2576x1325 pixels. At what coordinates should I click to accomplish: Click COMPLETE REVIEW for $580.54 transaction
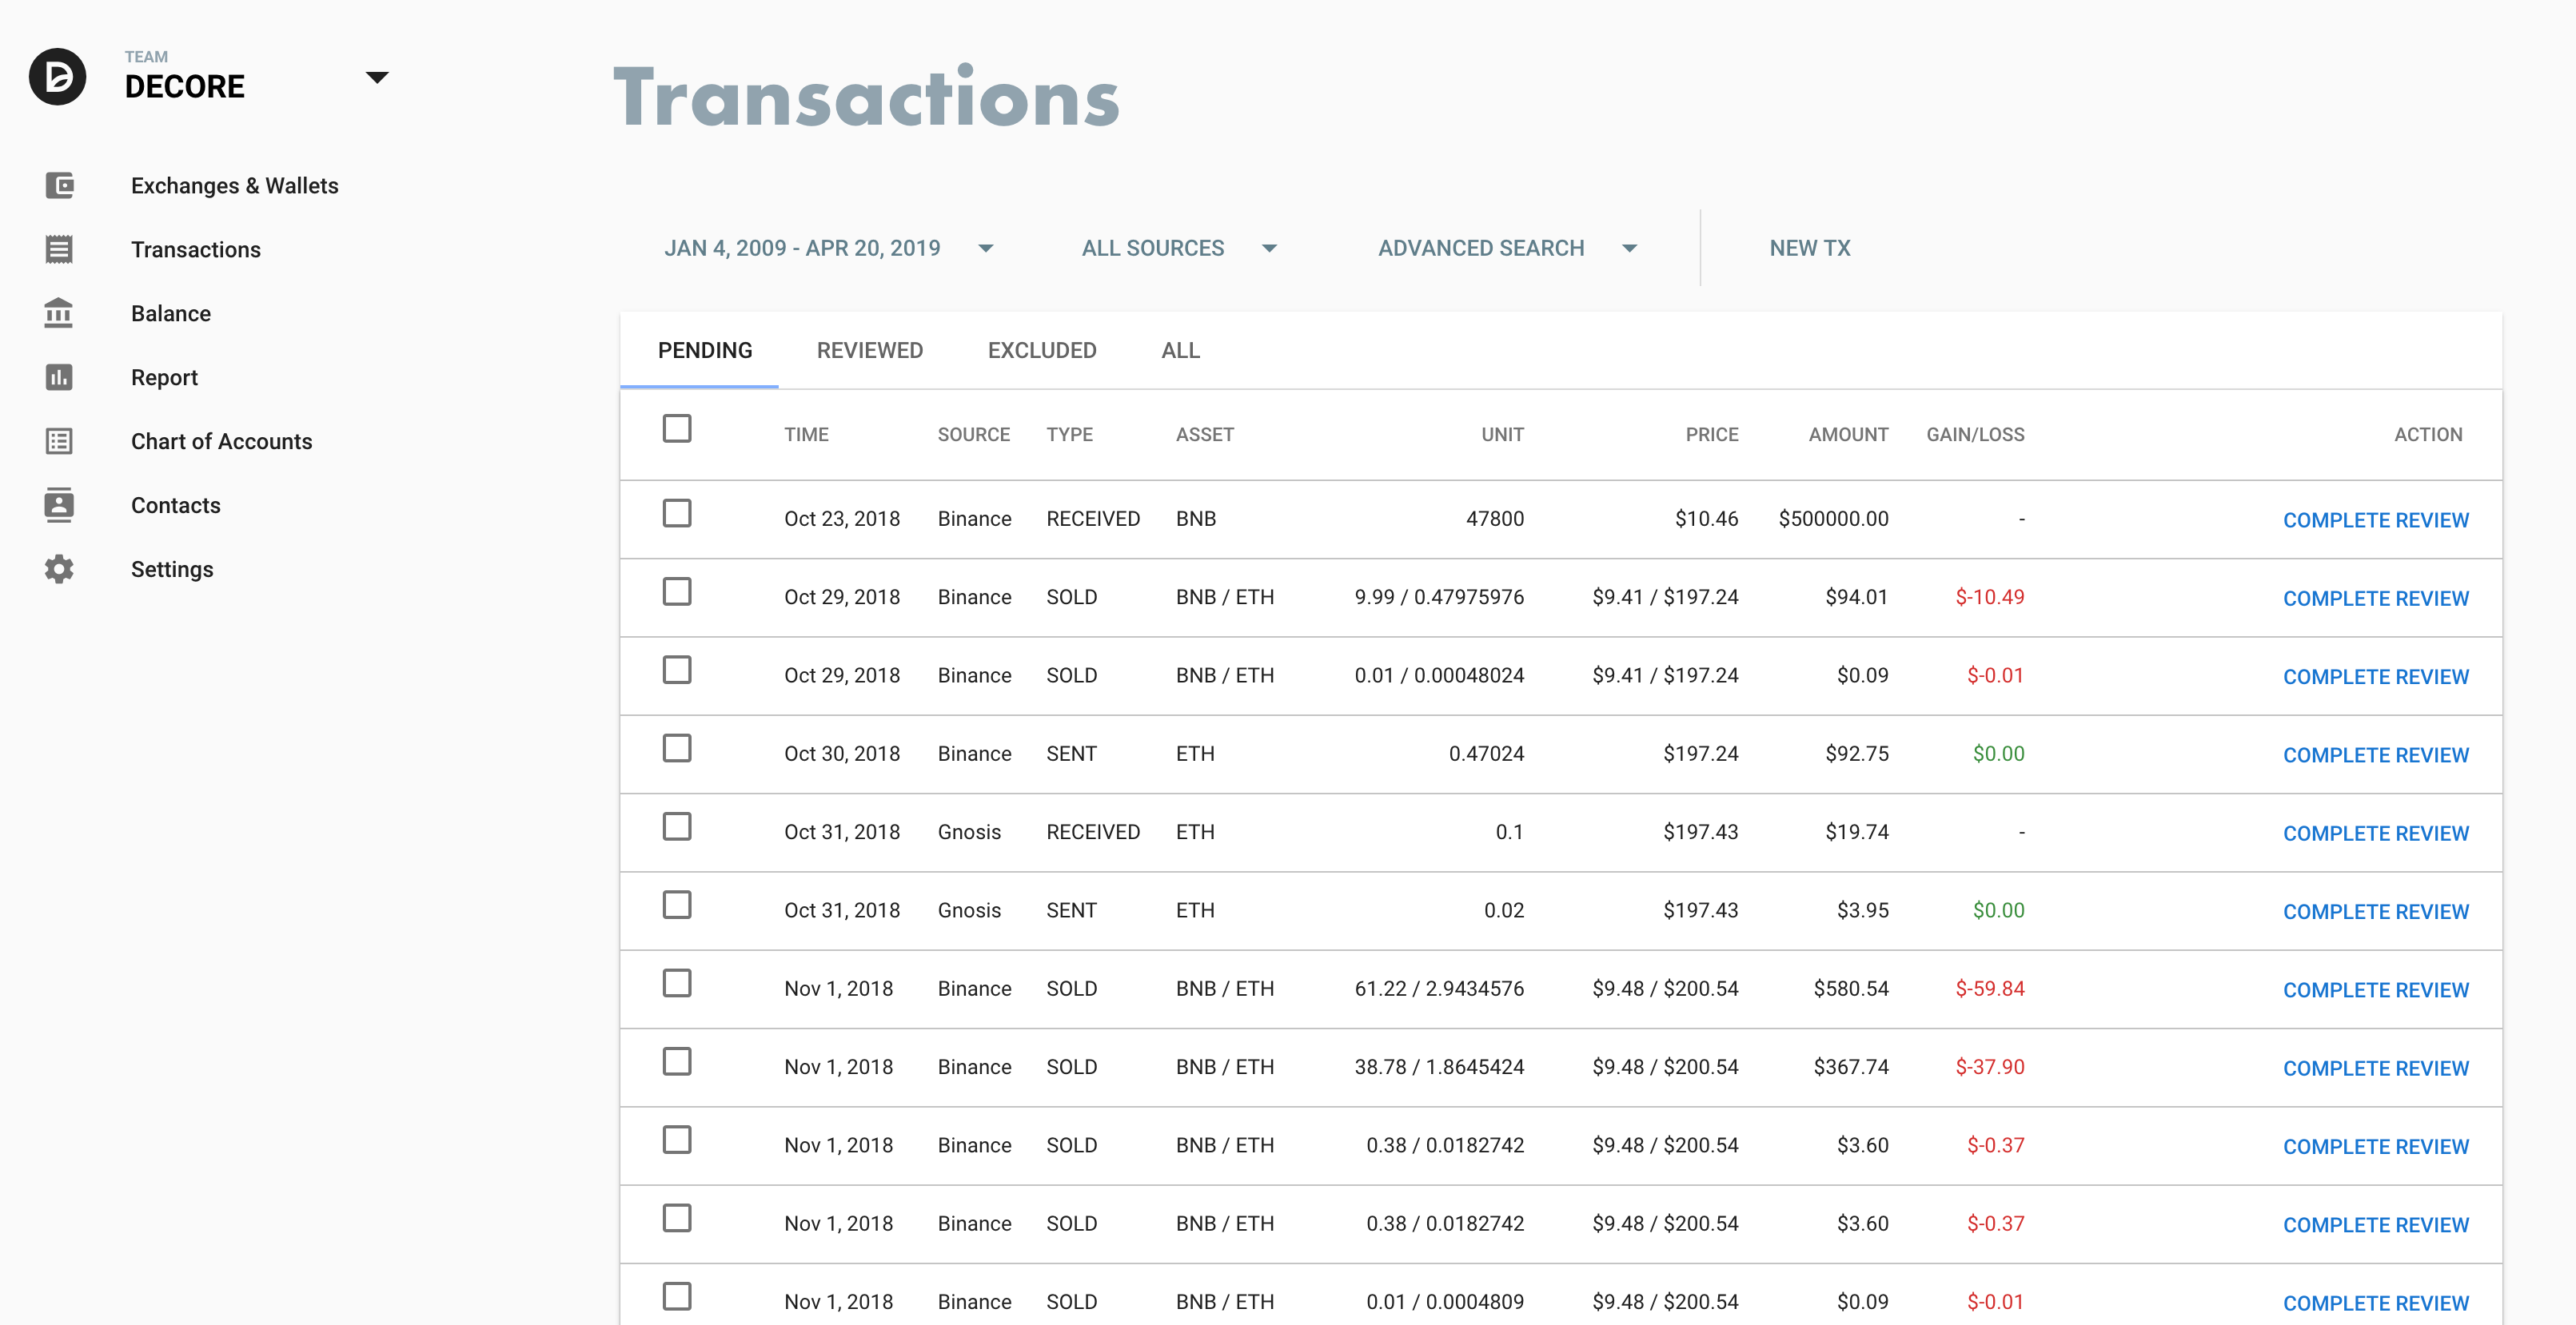click(2375, 990)
